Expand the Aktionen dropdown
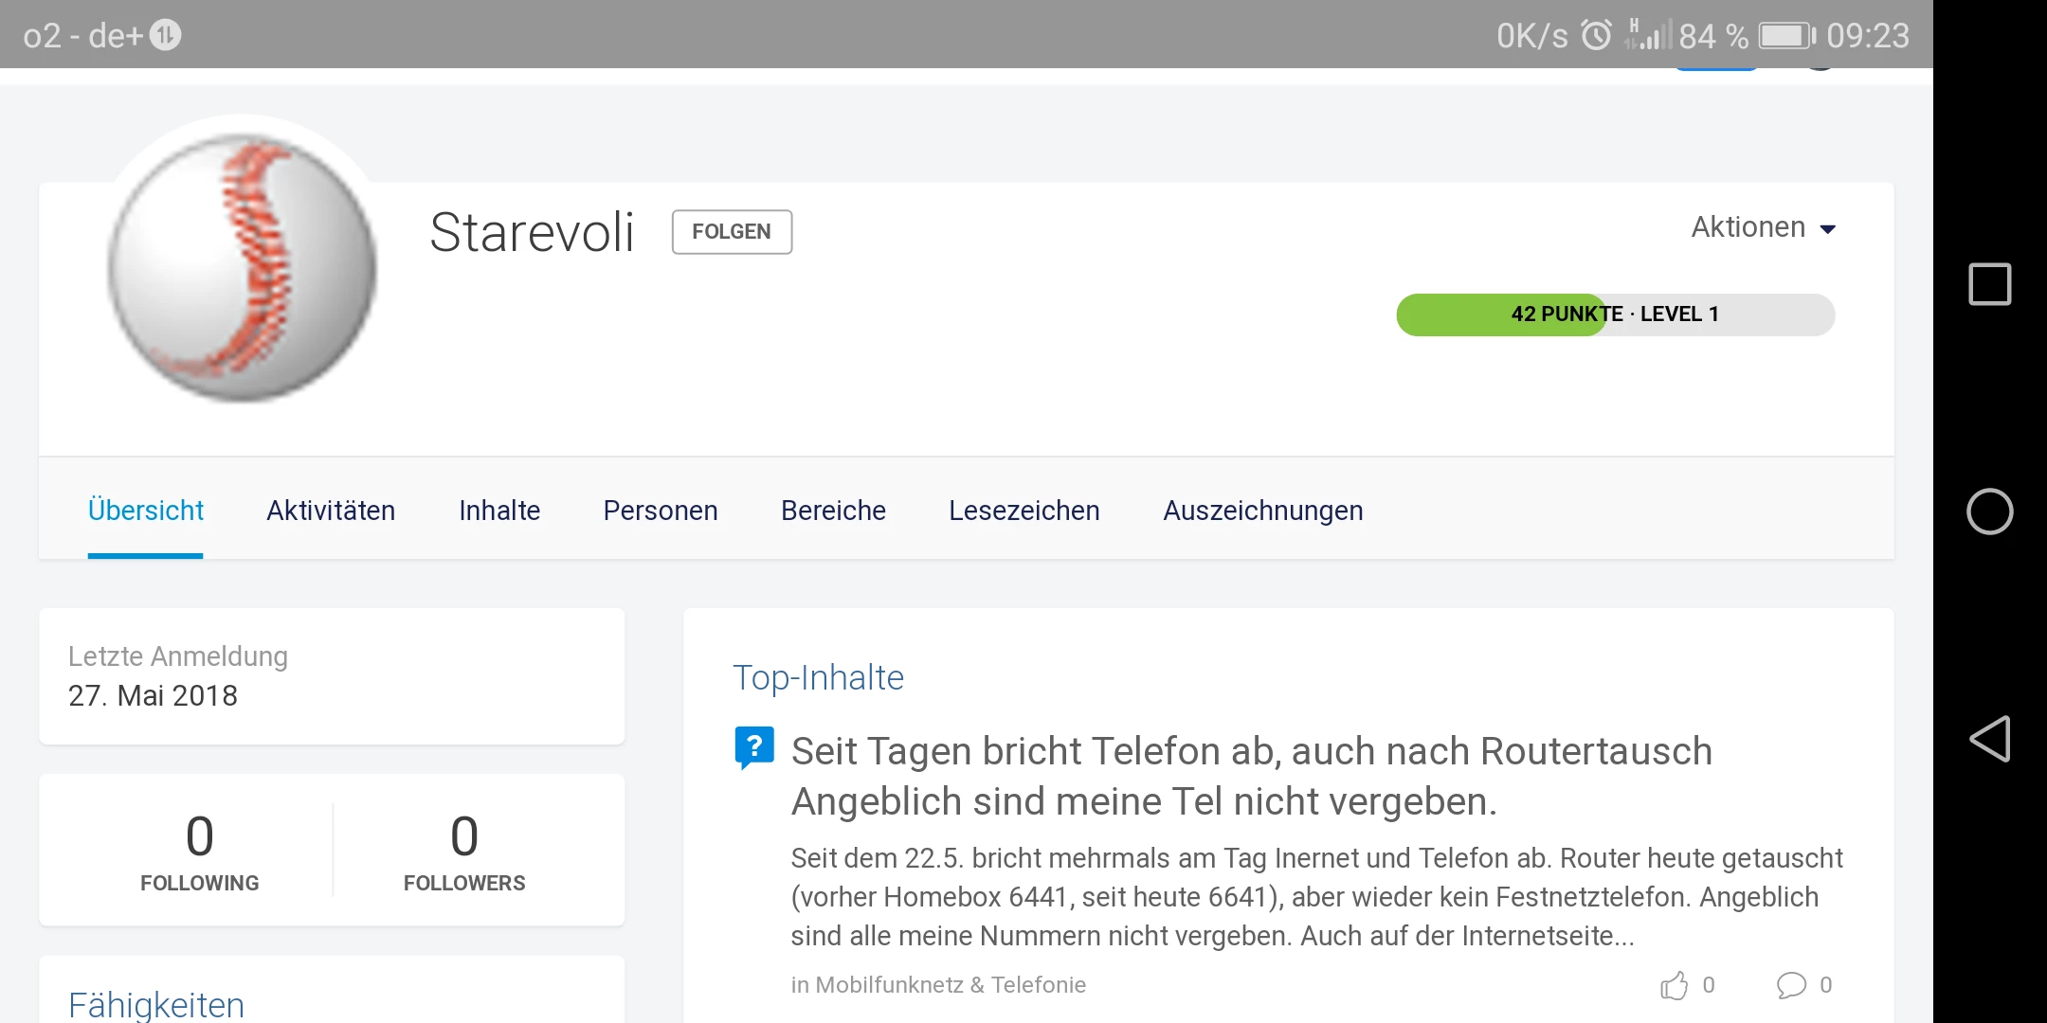Image resolution: width=2047 pixels, height=1023 pixels. tap(1764, 227)
